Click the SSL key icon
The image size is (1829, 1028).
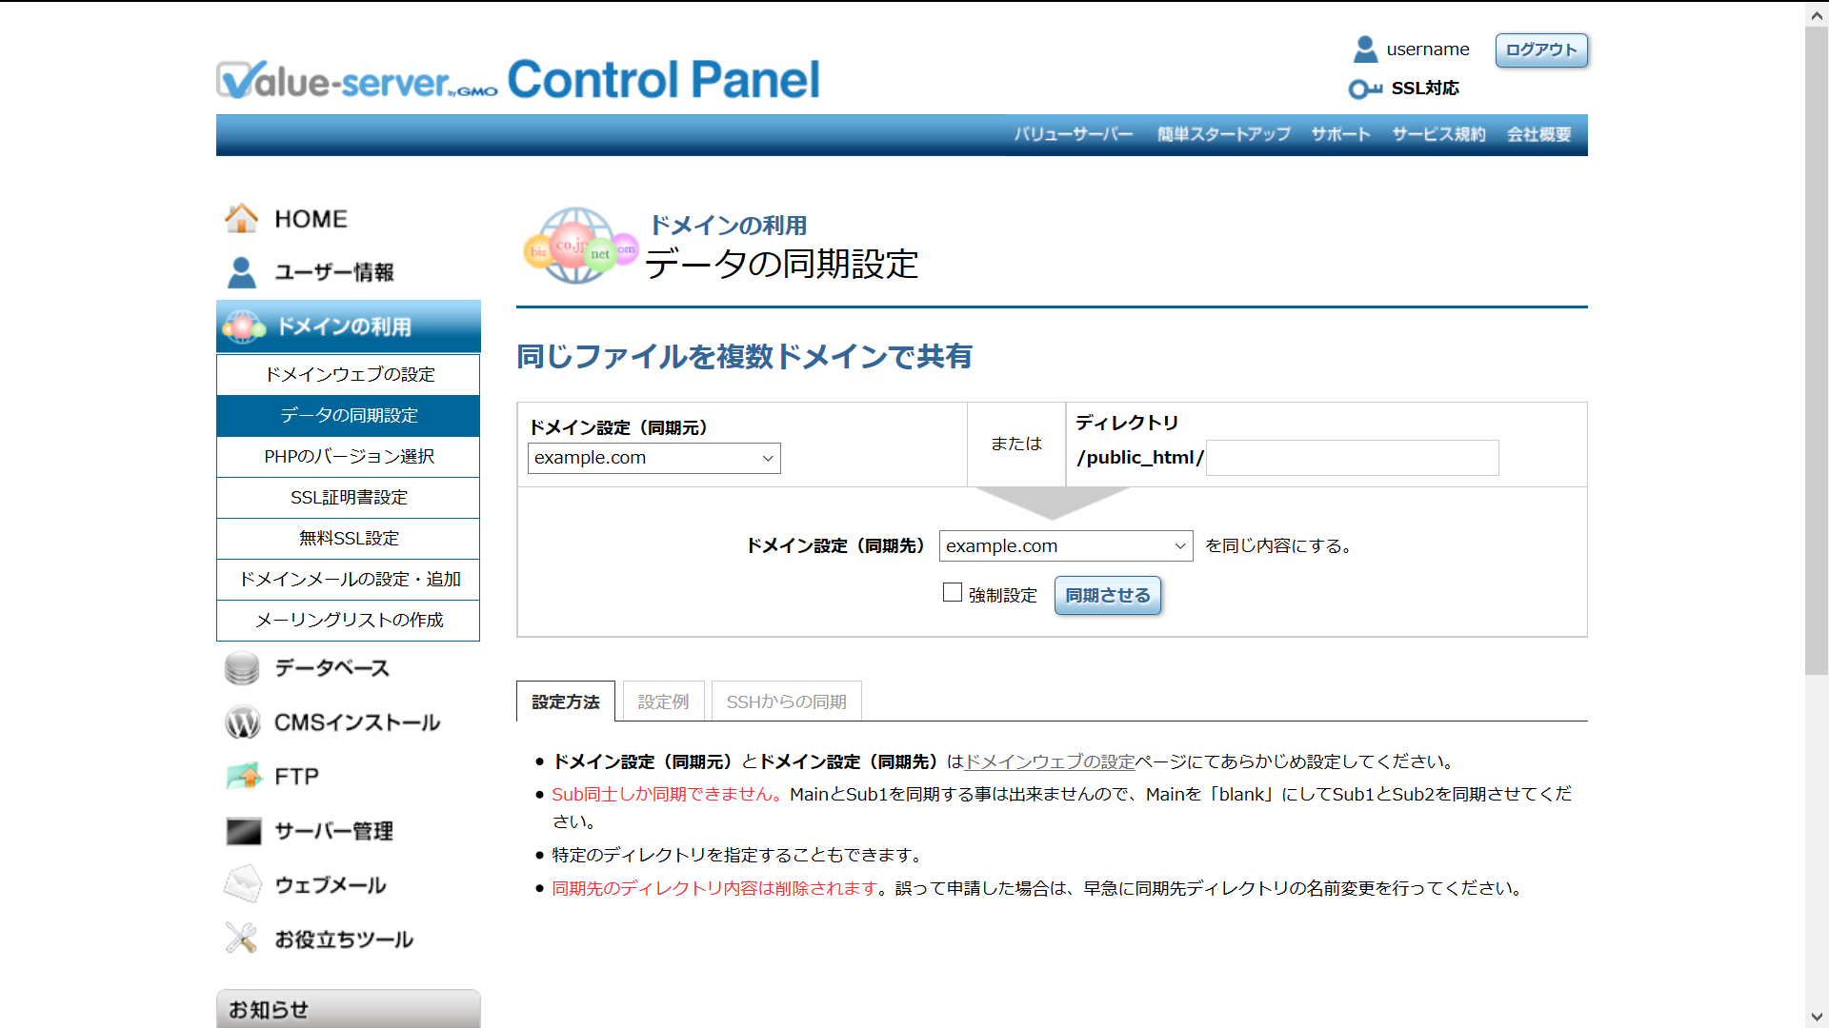click(1364, 89)
